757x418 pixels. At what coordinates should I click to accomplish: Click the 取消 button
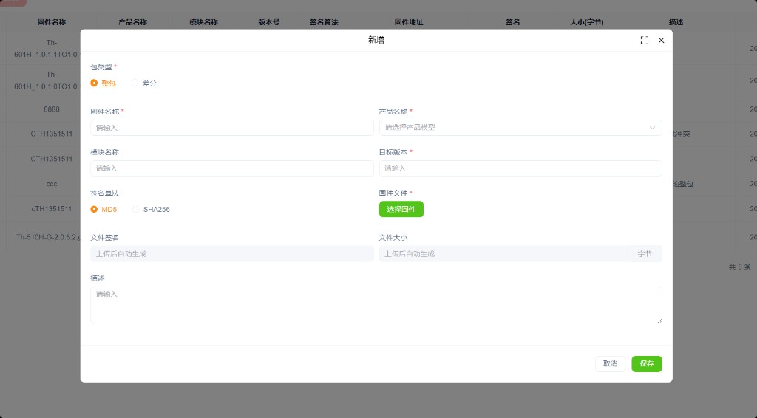tap(610, 363)
